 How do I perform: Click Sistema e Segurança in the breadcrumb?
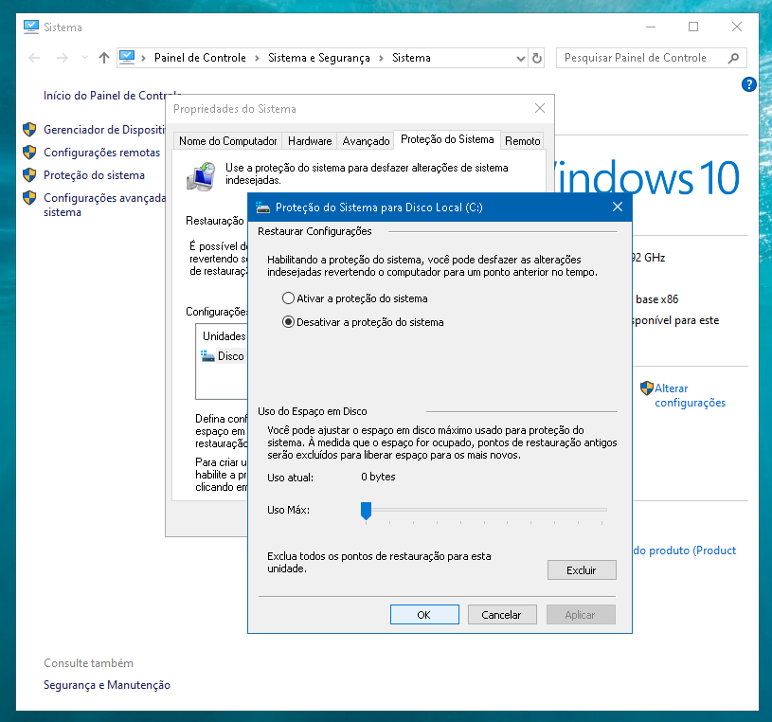(x=319, y=58)
